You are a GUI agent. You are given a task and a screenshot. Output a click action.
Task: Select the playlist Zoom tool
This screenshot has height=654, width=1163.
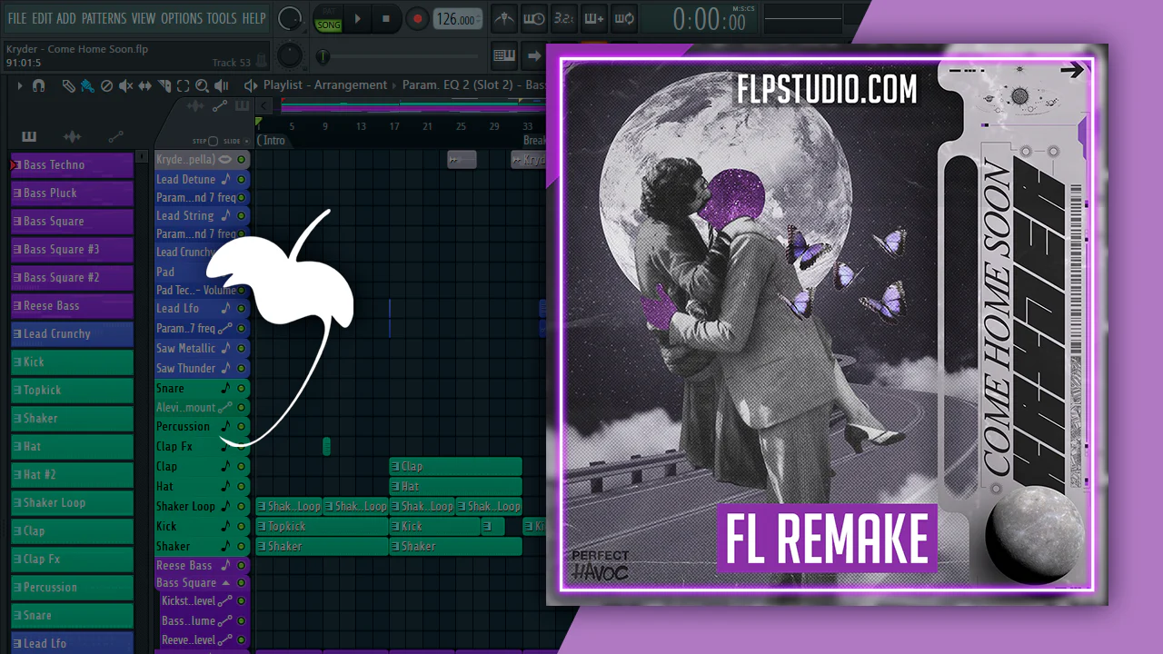point(202,85)
